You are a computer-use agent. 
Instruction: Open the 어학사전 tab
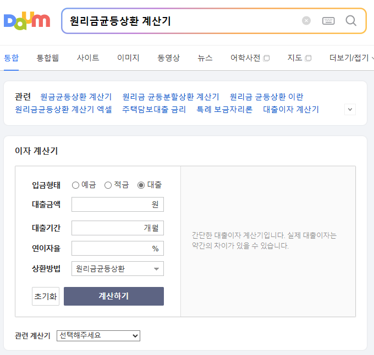tap(250, 58)
